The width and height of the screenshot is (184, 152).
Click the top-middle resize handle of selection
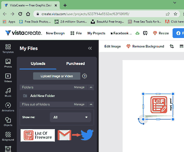coord(158,94)
